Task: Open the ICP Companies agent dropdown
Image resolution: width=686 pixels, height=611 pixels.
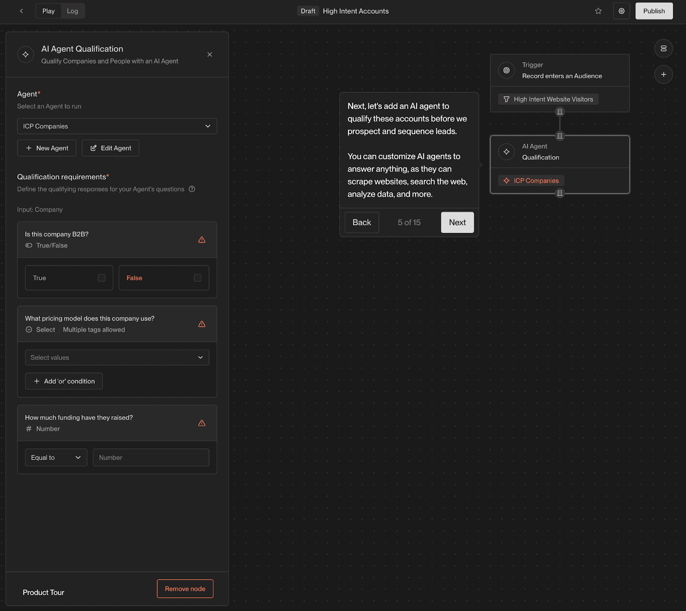Action: (117, 126)
